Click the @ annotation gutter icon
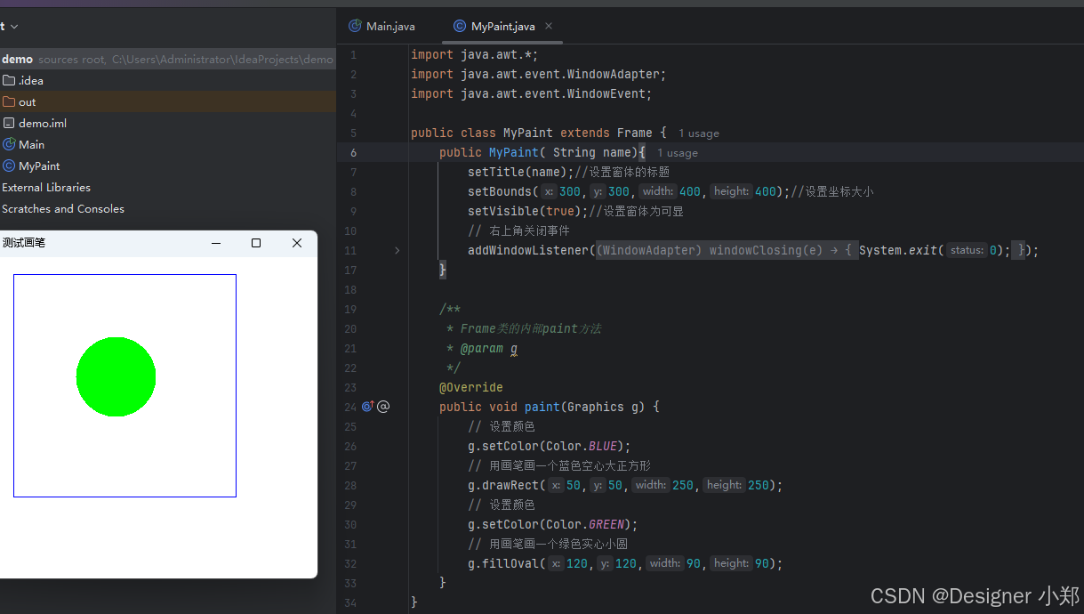1084x614 pixels. (383, 407)
